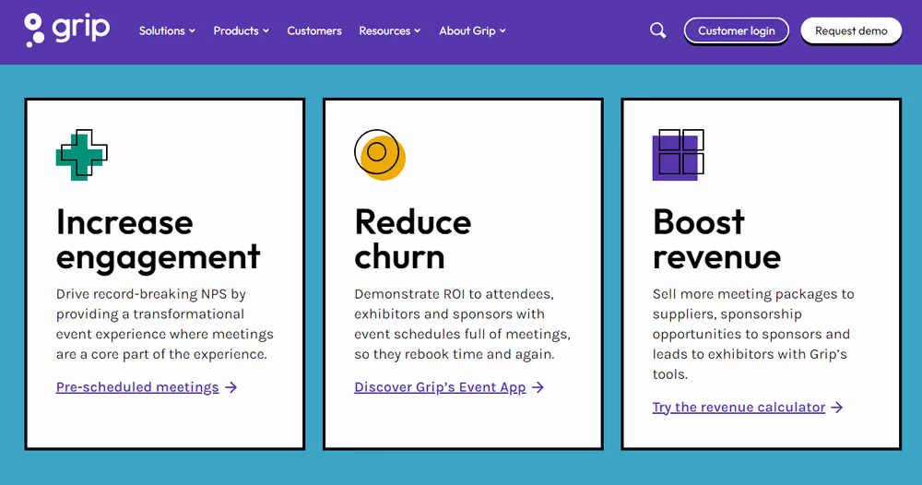Click the green plus icon in Increase engagement
Screen dimensions: 922x485
(x=82, y=155)
